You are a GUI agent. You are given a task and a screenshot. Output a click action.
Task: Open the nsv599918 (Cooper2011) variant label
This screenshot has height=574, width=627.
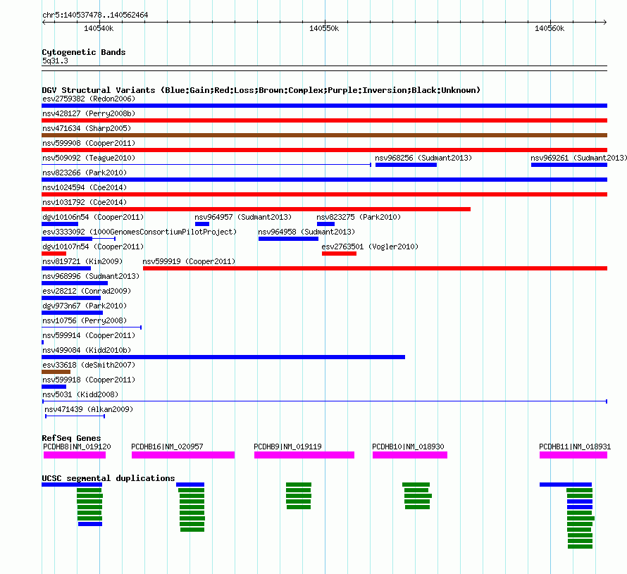(x=89, y=380)
